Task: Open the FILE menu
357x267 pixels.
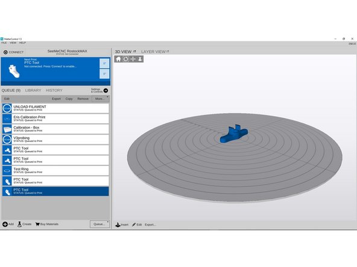Action: click(x=4, y=43)
